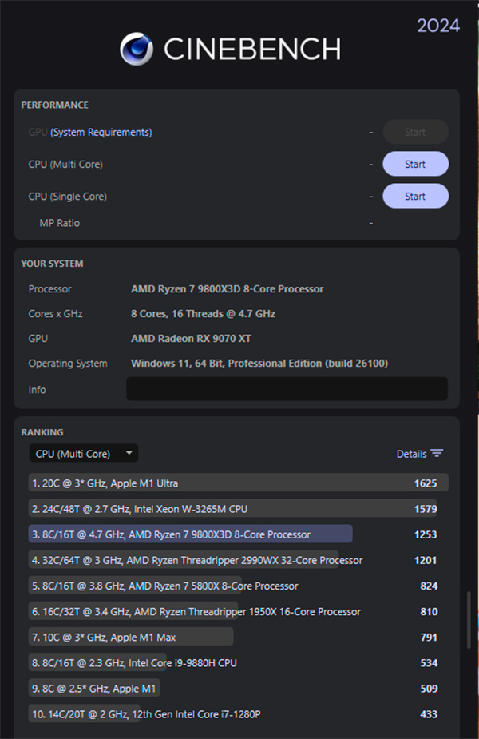Select the 8C Apple M1 ranking row
479x739 pixels.
click(x=232, y=689)
